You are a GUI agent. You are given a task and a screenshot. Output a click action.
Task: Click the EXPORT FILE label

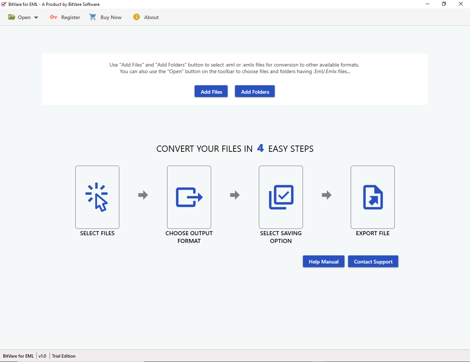(373, 233)
